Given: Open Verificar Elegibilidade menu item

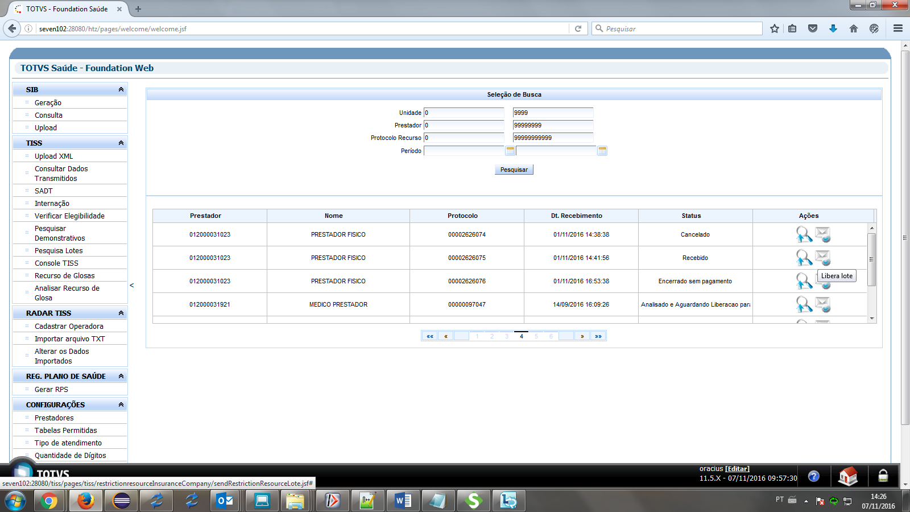Looking at the screenshot, I should pos(70,216).
